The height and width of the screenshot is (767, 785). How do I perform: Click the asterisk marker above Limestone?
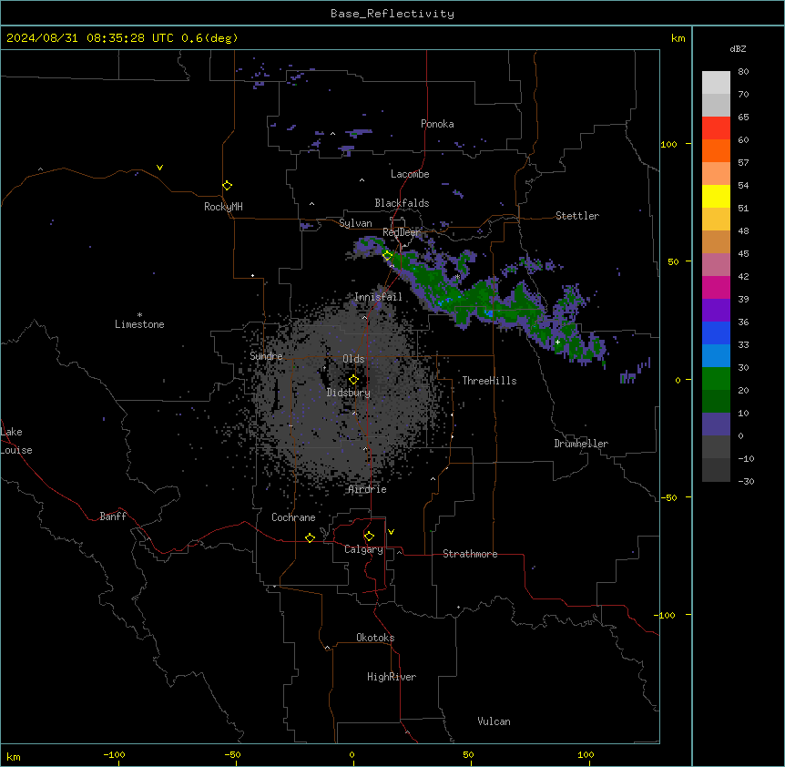tap(139, 315)
